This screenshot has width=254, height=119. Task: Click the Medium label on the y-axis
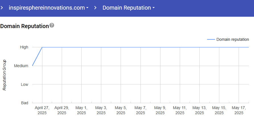[x=21, y=66]
